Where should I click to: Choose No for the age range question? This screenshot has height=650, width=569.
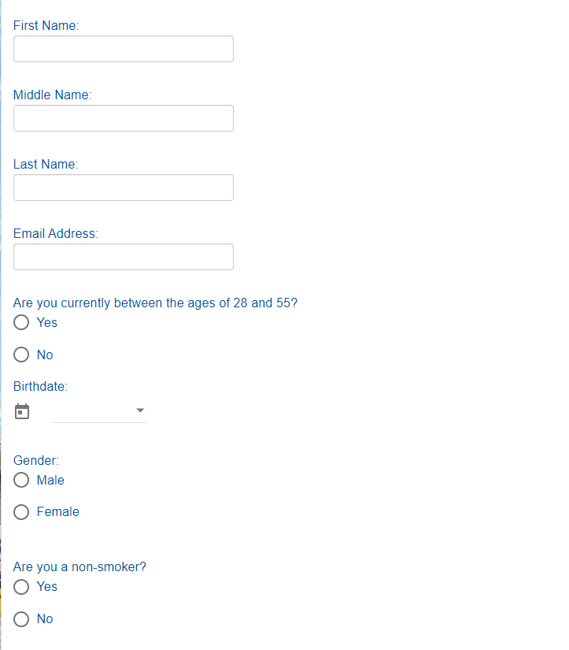21,355
